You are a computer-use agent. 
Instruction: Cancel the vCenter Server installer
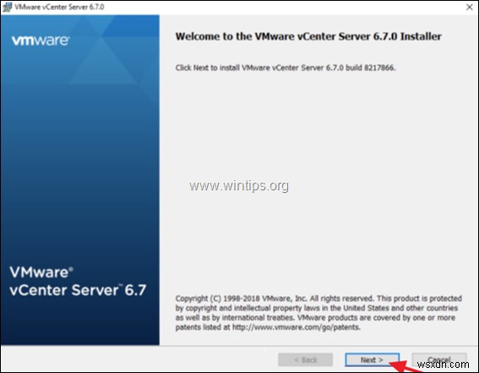(x=439, y=359)
